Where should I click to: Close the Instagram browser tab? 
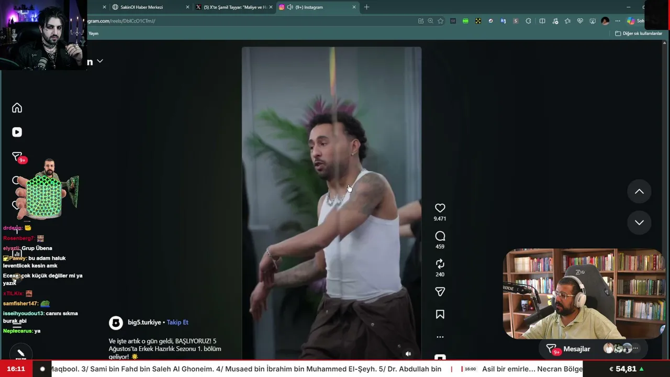[354, 7]
